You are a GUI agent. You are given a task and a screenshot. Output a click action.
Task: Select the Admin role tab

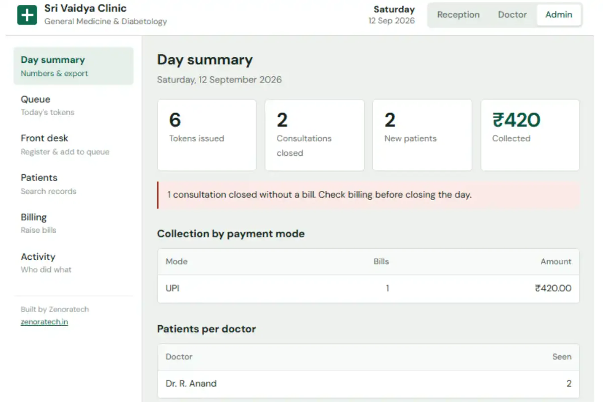point(558,15)
